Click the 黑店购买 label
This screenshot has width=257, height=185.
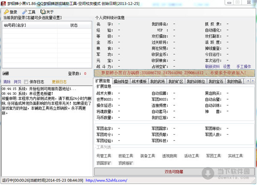[x=213, y=93]
